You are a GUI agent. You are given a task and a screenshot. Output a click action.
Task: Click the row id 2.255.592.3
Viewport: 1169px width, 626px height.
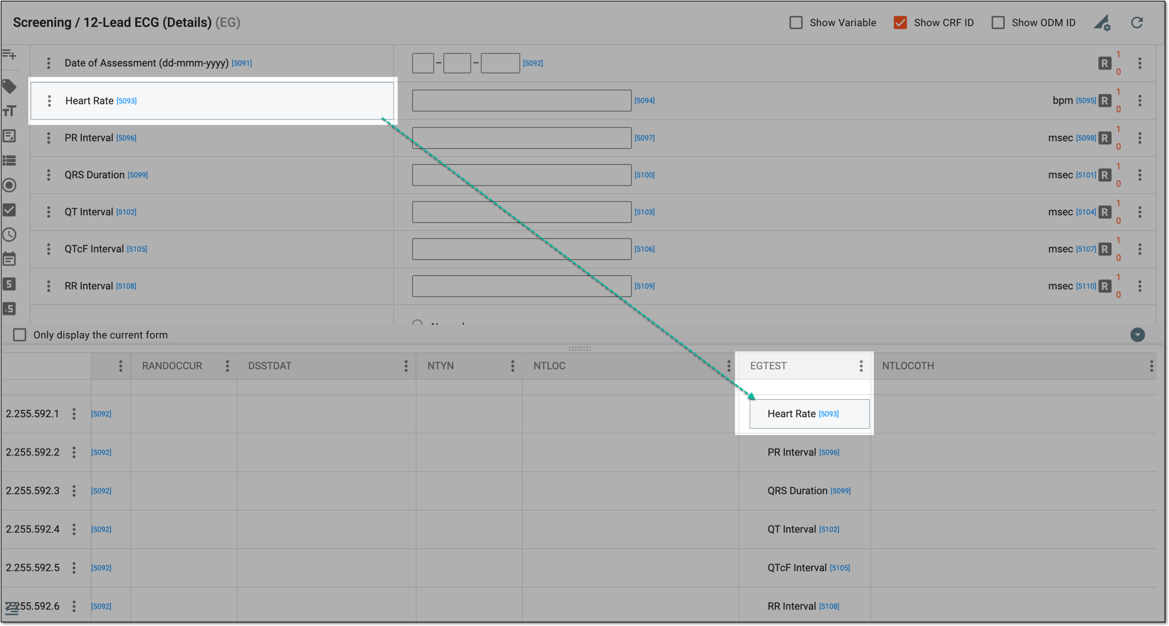pyautogui.click(x=33, y=491)
